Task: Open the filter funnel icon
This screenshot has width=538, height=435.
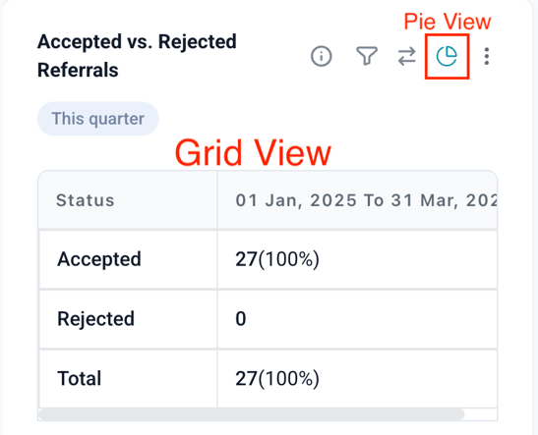Action: click(x=367, y=56)
